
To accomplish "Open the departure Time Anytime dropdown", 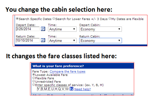I will coord(62,29).
